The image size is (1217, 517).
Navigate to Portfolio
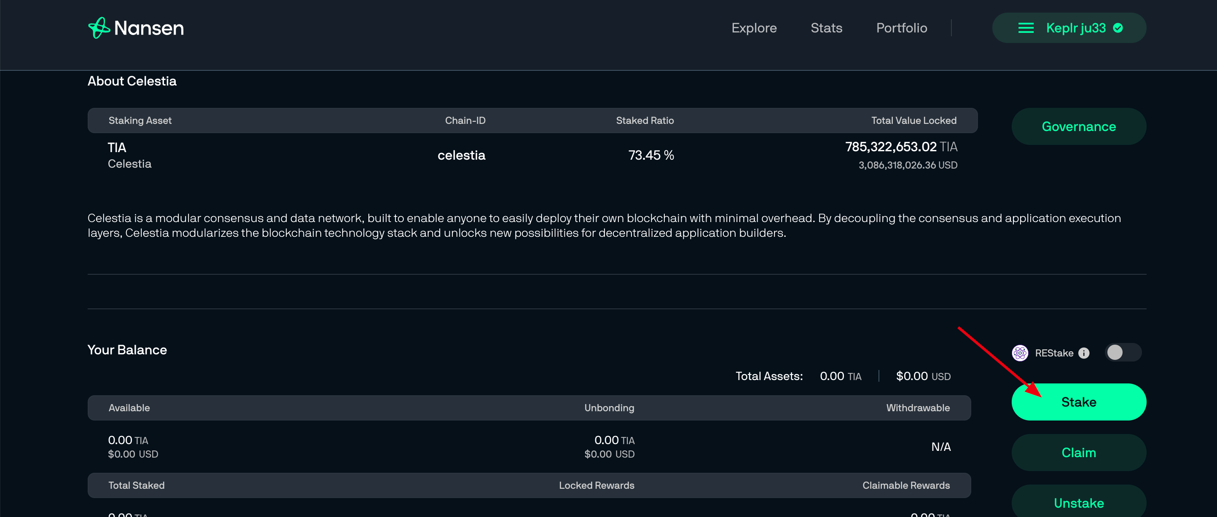901,28
